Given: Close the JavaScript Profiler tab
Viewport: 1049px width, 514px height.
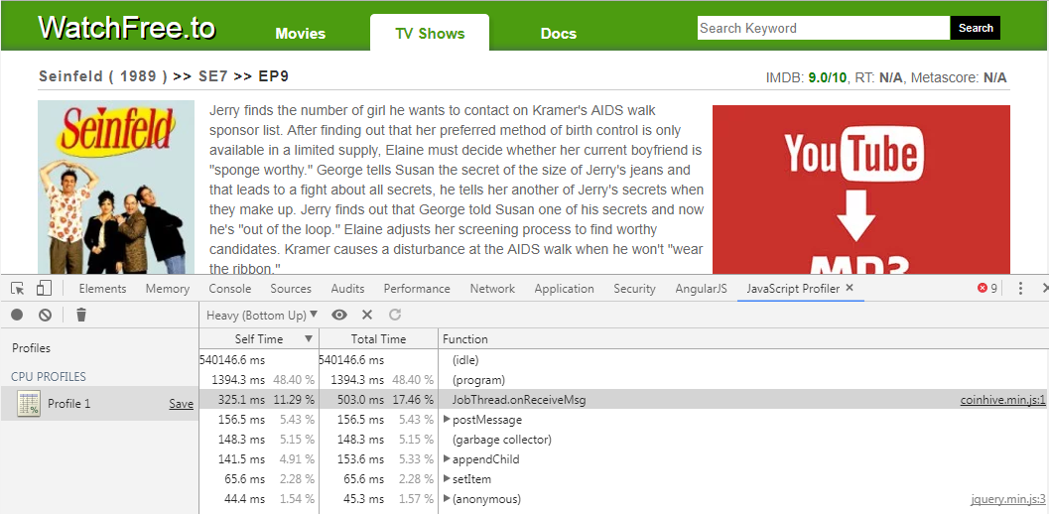Looking at the screenshot, I should click(x=849, y=288).
